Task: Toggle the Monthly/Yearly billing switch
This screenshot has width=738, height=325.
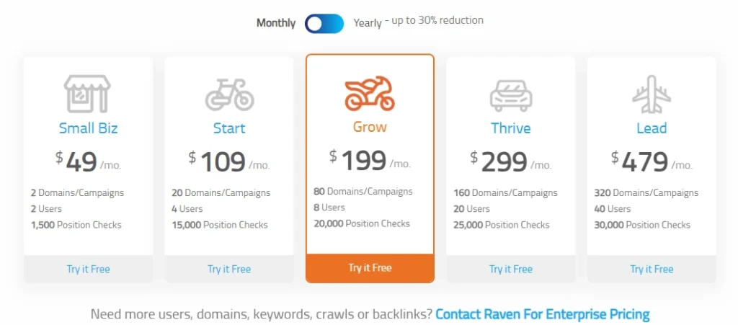Action: coord(324,23)
